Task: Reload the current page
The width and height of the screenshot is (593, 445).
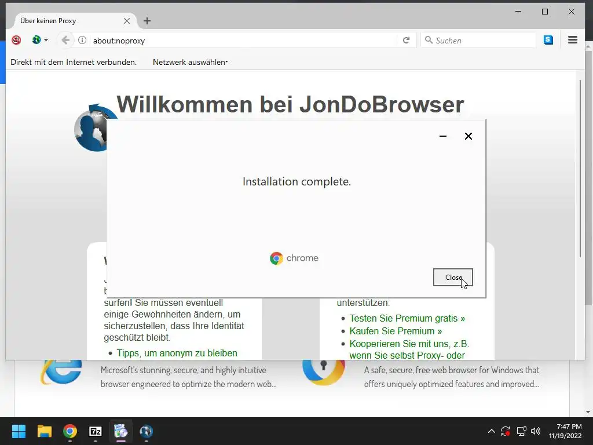Action: [x=406, y=40]
